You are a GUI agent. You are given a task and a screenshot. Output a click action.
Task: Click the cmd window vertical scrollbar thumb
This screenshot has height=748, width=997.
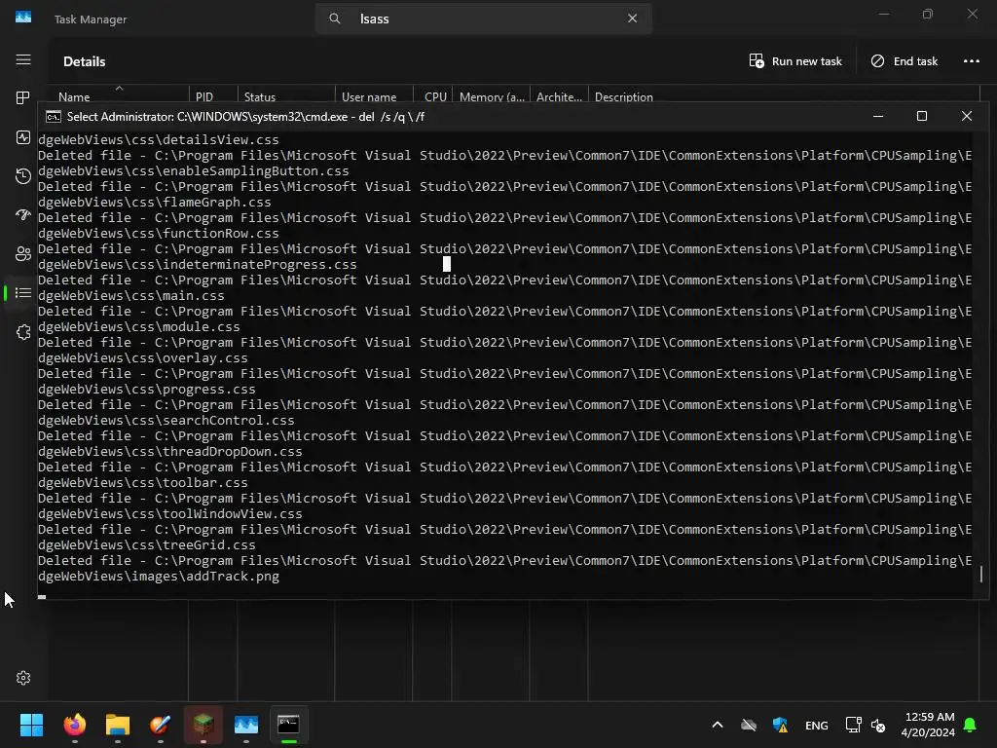coord(981,574)
